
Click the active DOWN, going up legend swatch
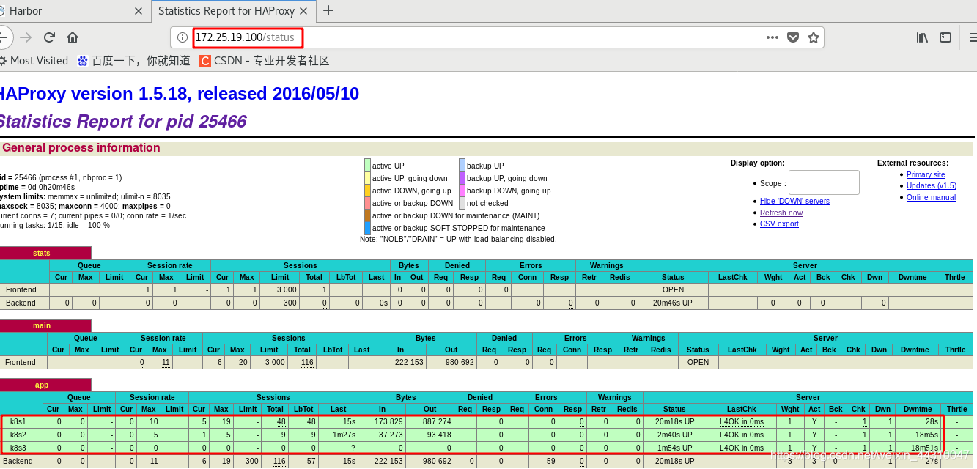(367, 191)
